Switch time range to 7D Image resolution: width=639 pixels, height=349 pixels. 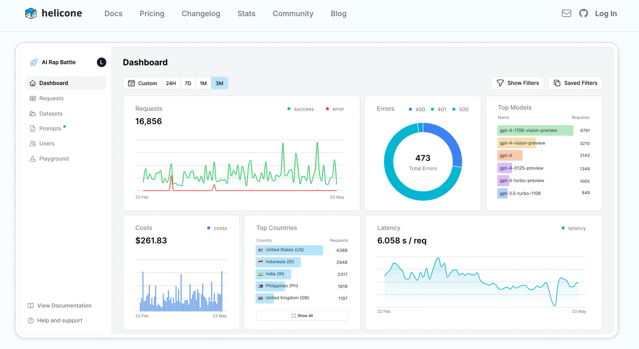pyautogui.click(x=188, y=83)
